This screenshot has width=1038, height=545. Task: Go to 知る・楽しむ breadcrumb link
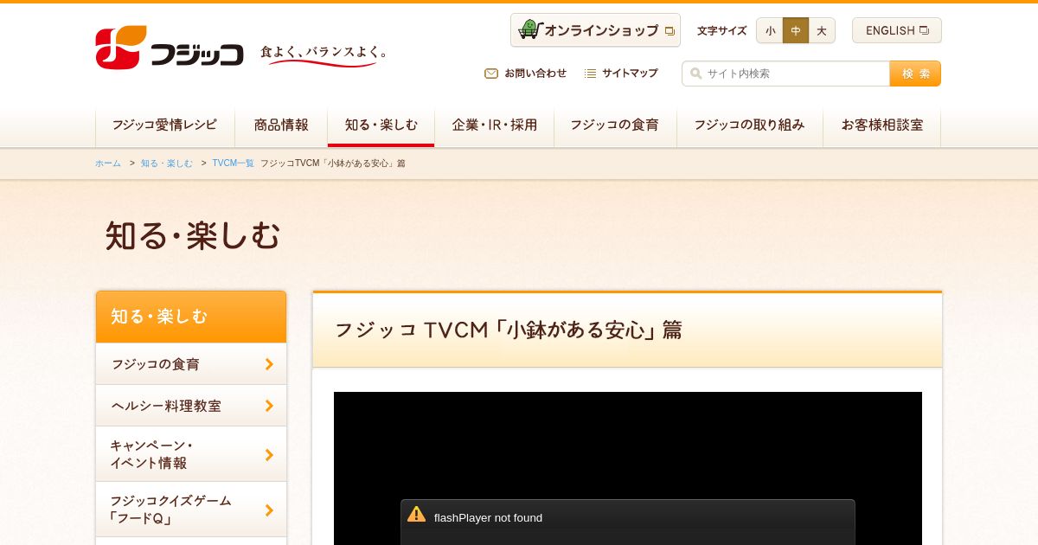pos(167,163)
